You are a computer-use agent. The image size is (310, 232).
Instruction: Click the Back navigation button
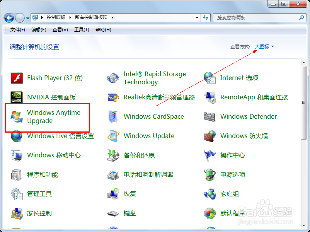point(9,18)
